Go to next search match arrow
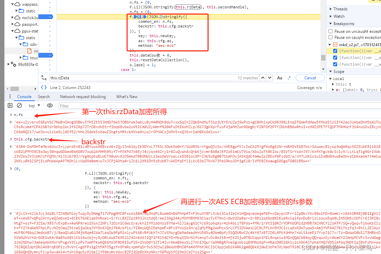This screenshot has width=381, height=254. click(270, 78)
